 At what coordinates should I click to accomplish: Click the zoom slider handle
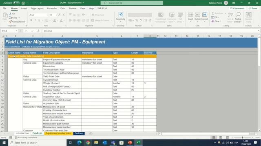click(x=243, y=137)
